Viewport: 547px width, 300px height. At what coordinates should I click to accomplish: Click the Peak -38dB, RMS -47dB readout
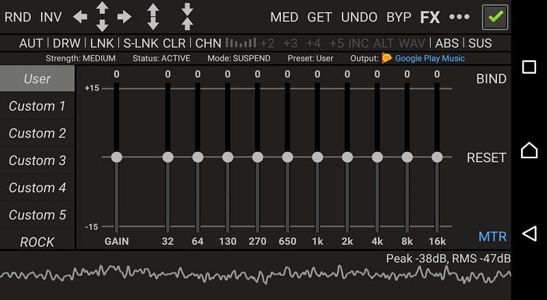pos(449,258)
